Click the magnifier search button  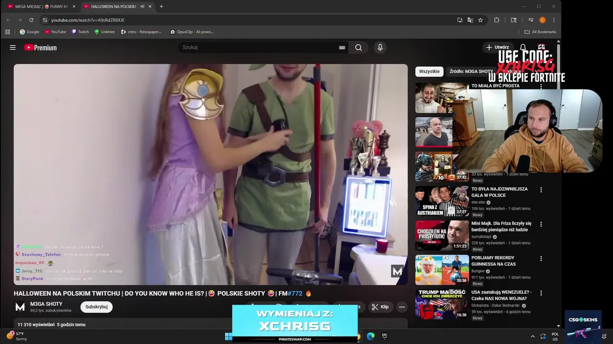tap(358, 47)
